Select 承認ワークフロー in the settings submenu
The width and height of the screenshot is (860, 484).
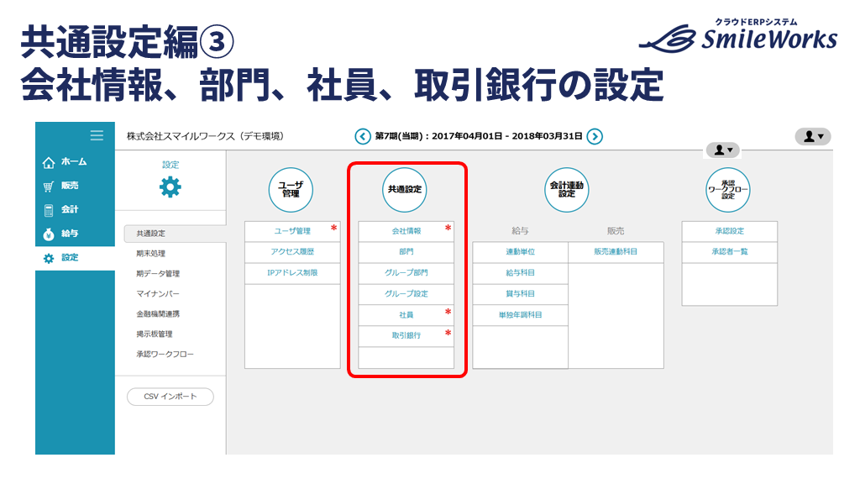coord(165,354)
